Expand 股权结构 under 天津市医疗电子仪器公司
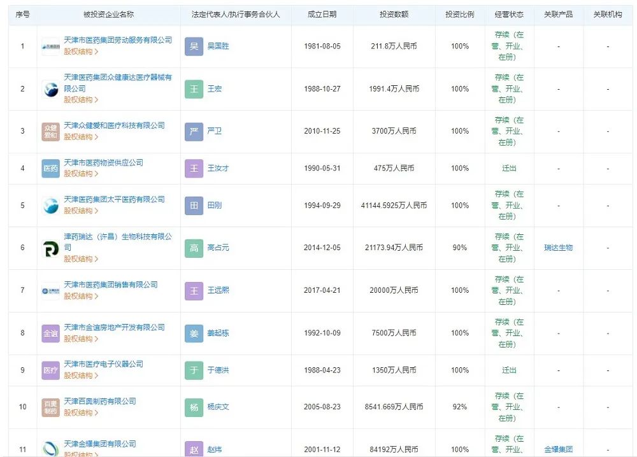 click(x=81, y=376)
